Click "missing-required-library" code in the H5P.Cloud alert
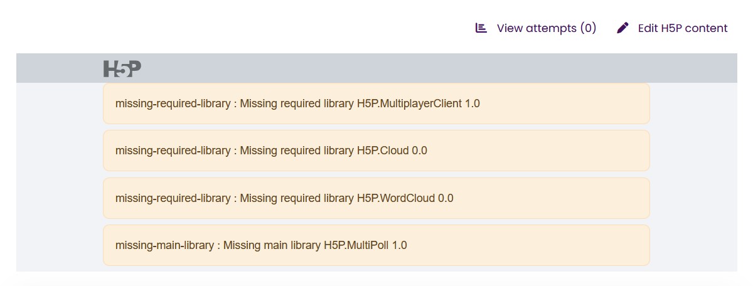The image size is (753, 286). coord(173,151)
